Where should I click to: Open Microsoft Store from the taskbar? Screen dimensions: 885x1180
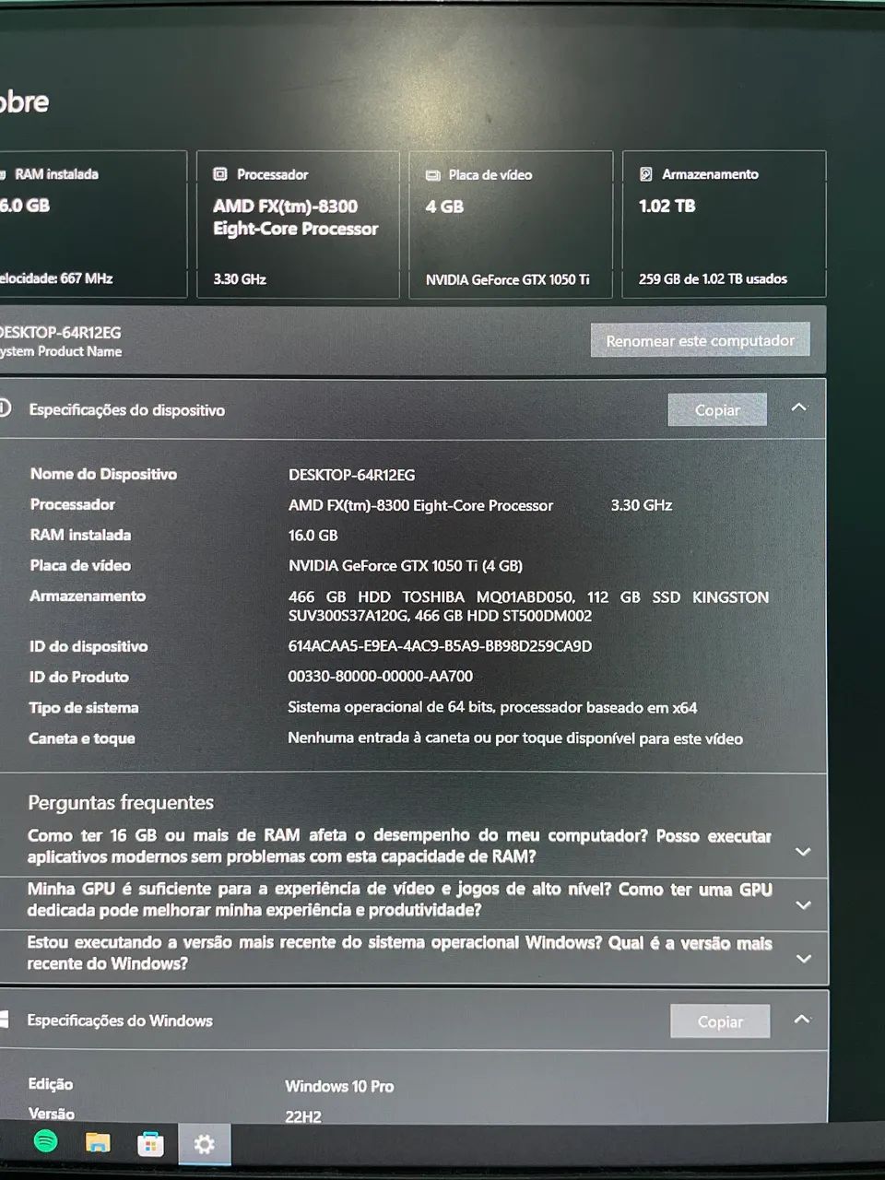pyautogui.click(x=150, y=1144)
